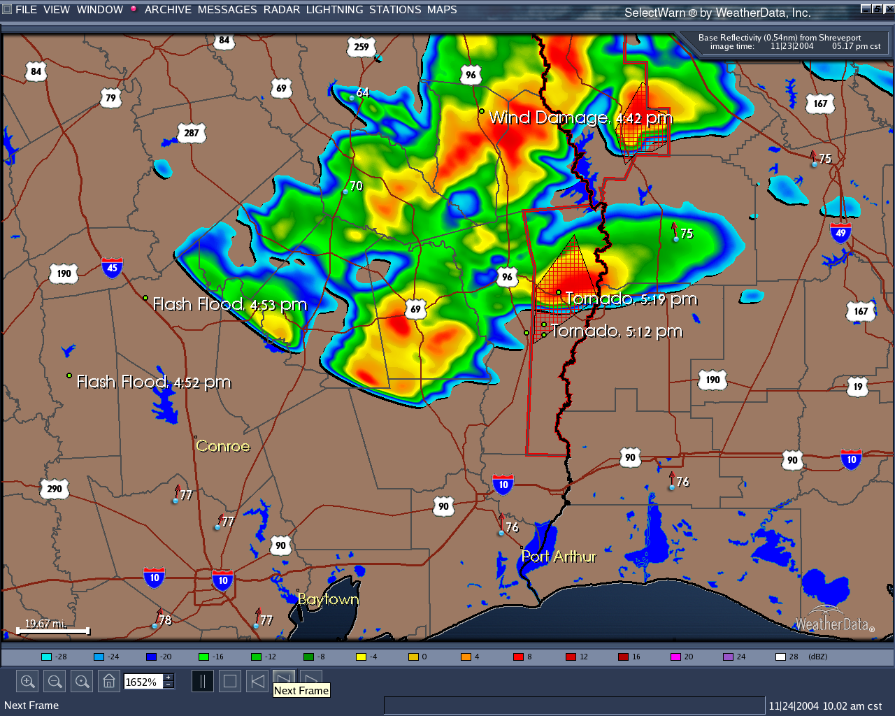Click the red status indicator in menu bar

[x=133, y=9]
